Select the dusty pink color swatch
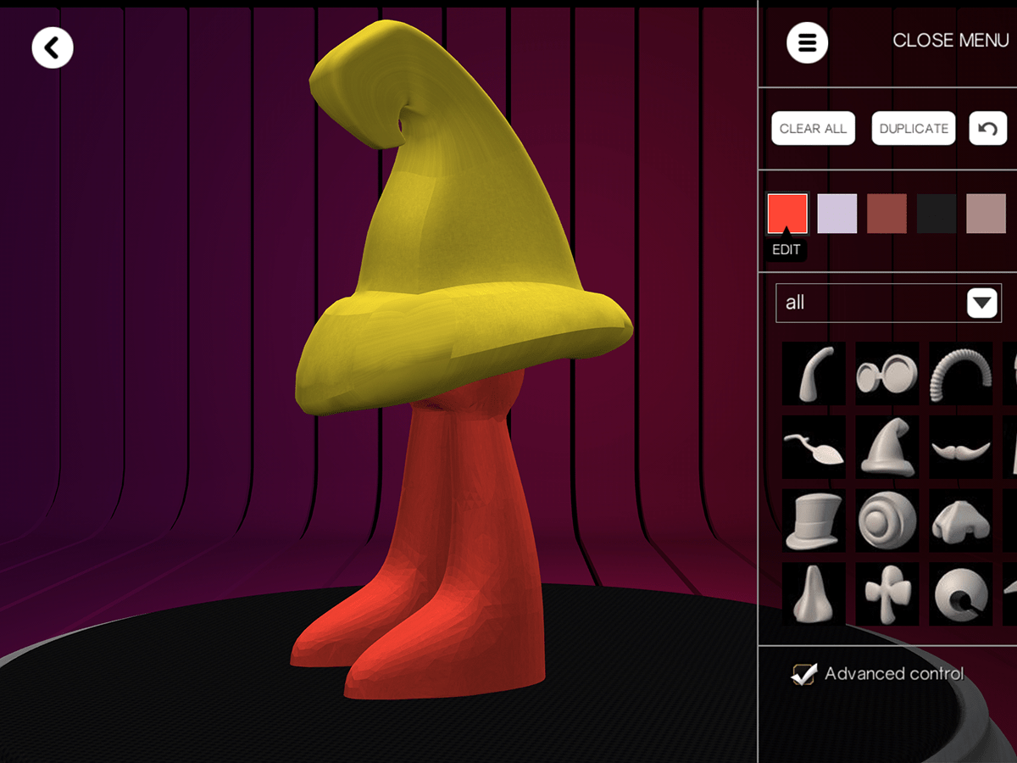Viewport: 1017px width, 763px height. click(x=986, y=214)
